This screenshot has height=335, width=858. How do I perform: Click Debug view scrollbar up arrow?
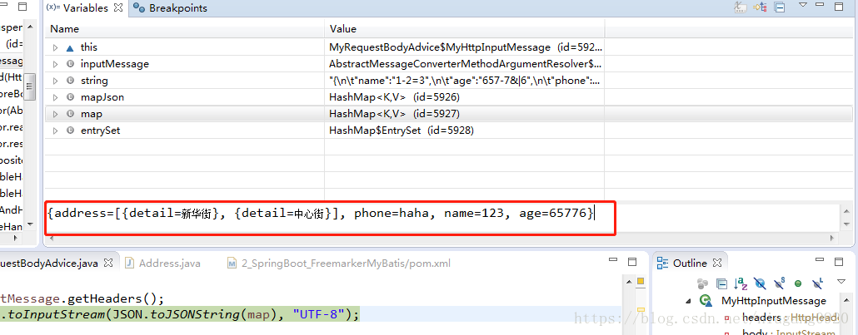point(31,27)
